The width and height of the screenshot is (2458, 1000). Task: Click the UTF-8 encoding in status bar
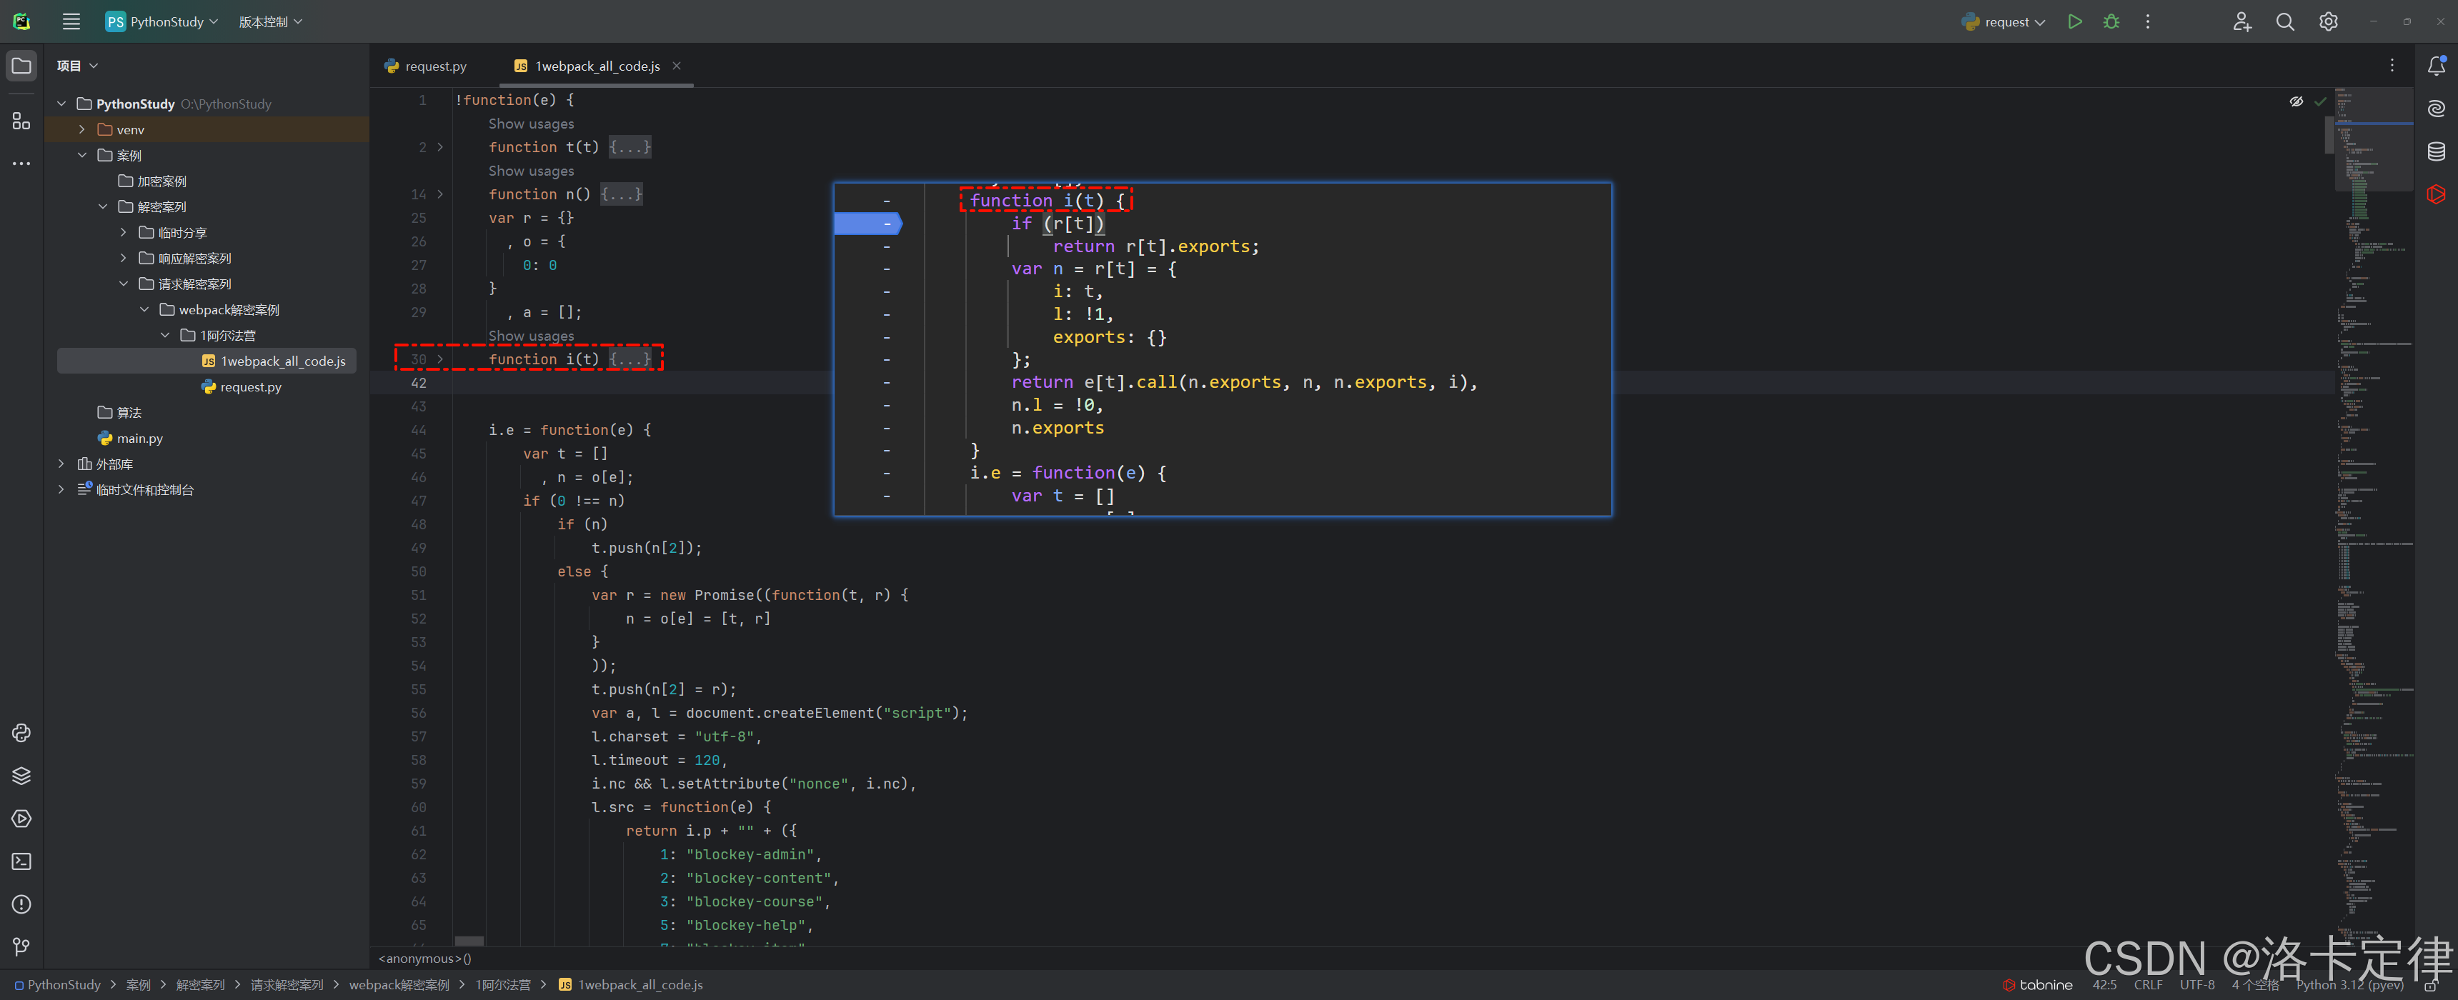pos(2196,985)
